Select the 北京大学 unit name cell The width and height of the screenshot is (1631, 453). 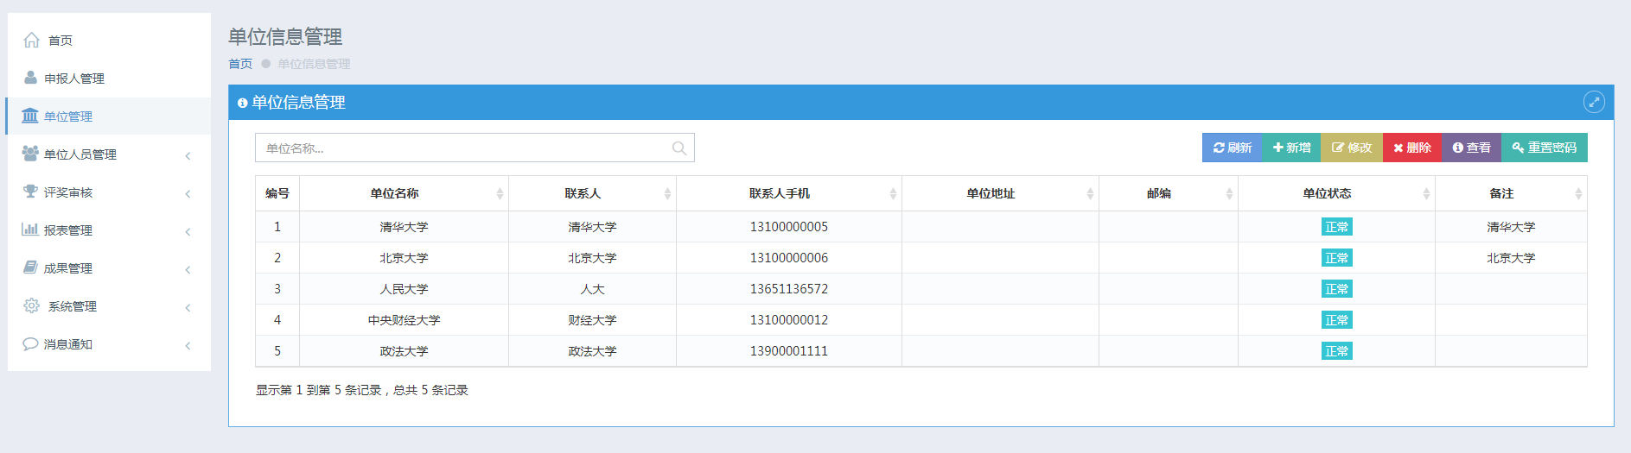tap(404, 258)
